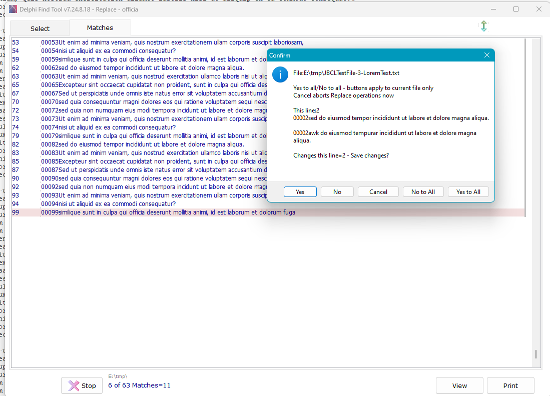Switch to the Select tab
550x396 pixels.
pyautogui.click(x=40, y=28)
